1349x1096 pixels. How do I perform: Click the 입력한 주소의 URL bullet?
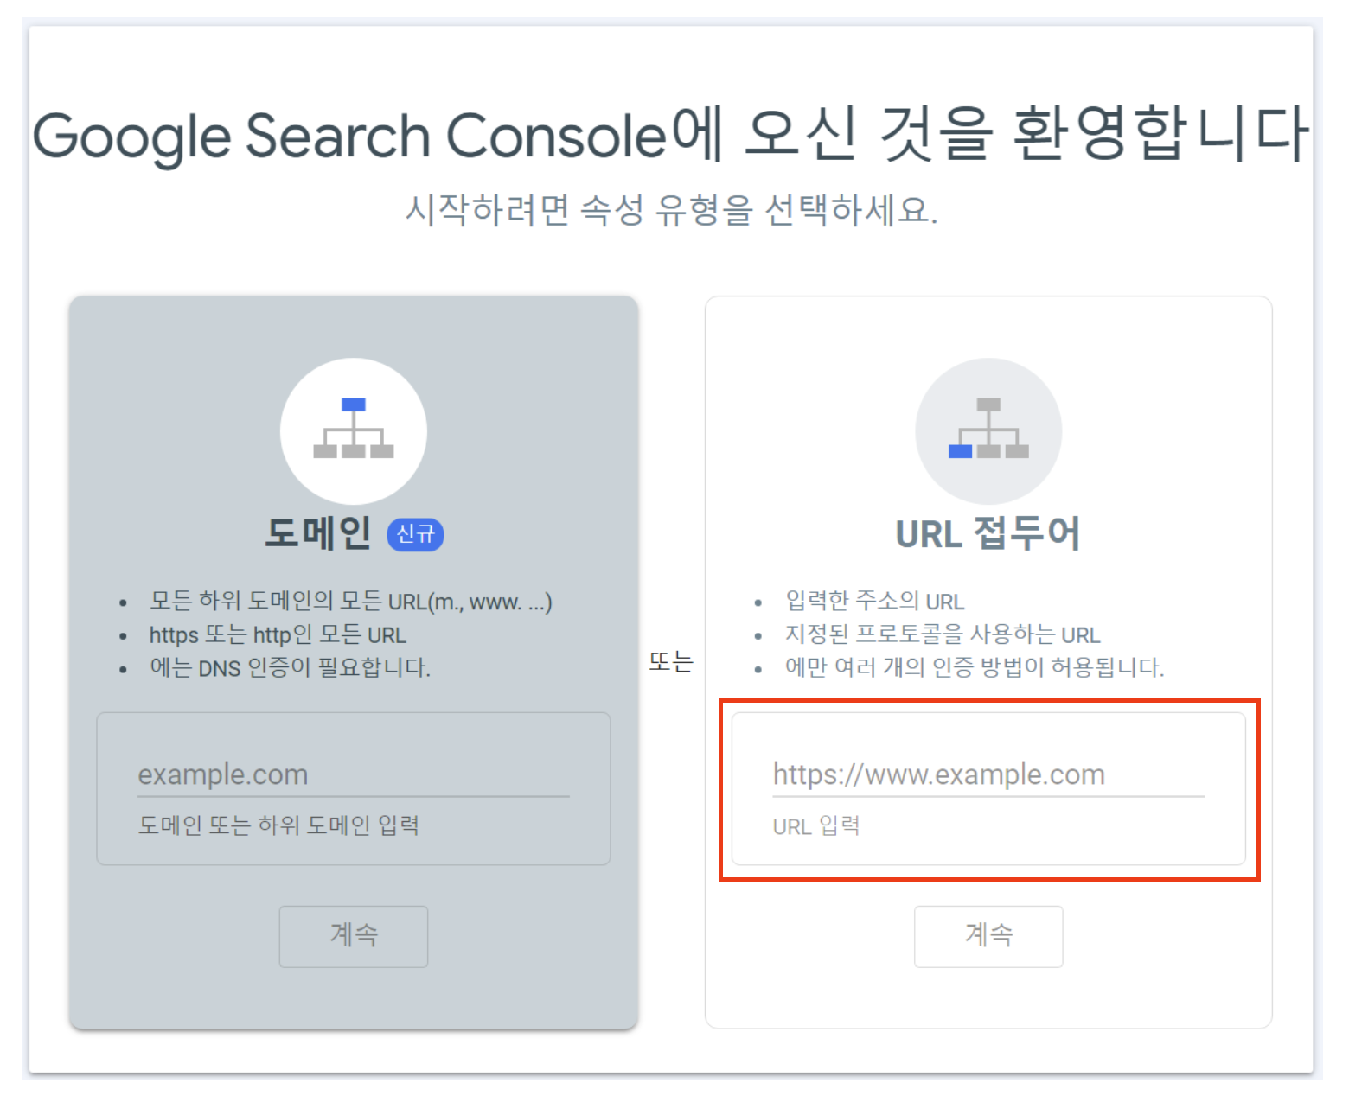(874, 602)
